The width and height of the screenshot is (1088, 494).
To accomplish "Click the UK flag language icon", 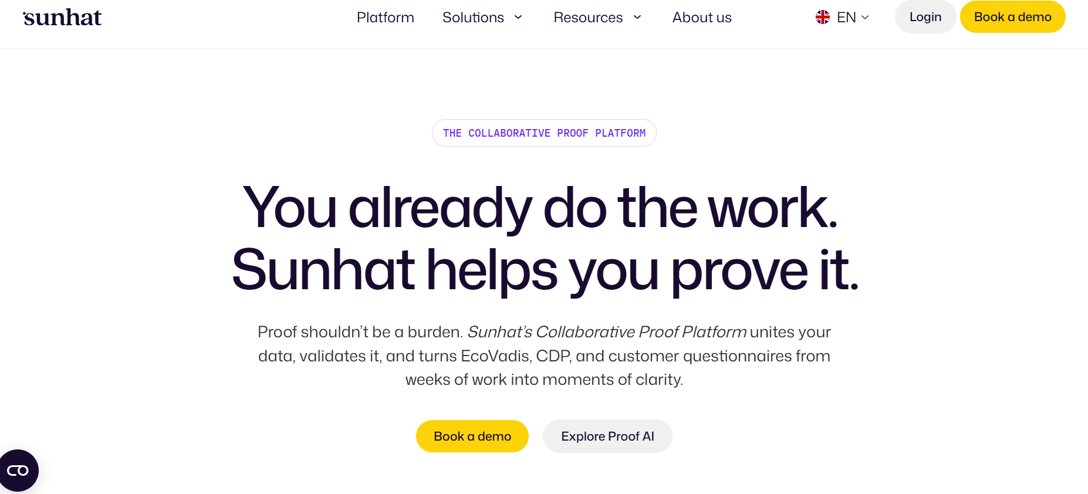I will tap(823, 18).
